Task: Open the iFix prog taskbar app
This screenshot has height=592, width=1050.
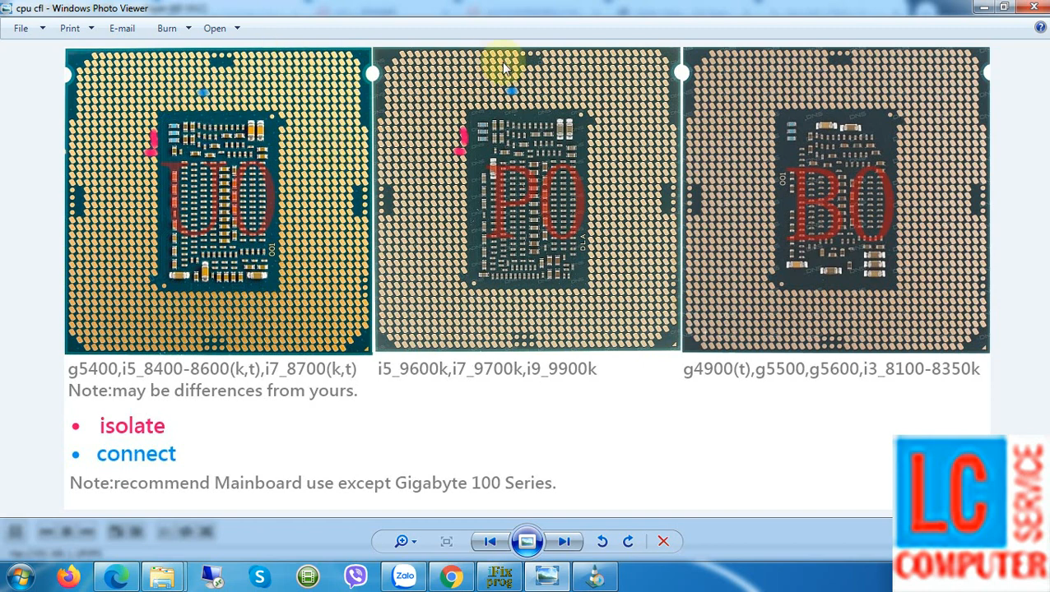Action: click(x=499, y=576)
